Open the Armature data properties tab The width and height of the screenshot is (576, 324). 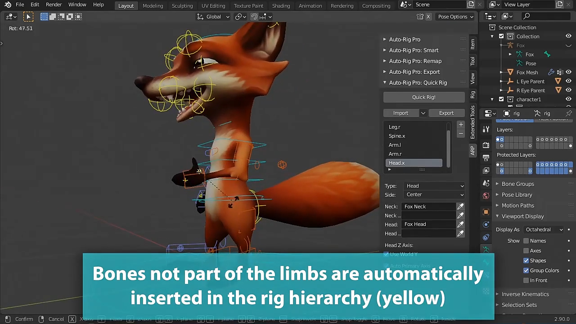point(486,250)
